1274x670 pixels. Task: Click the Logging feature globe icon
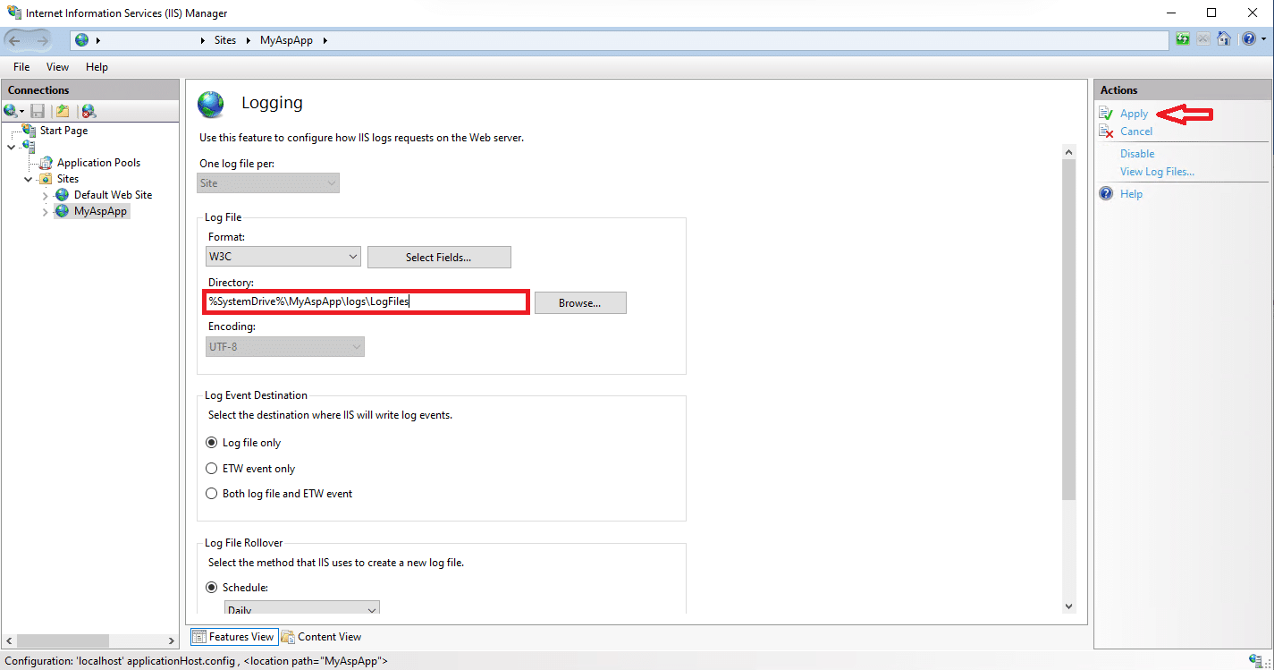click(211, 104)
